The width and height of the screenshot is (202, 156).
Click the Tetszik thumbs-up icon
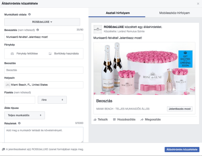click(x=95, y=120)
